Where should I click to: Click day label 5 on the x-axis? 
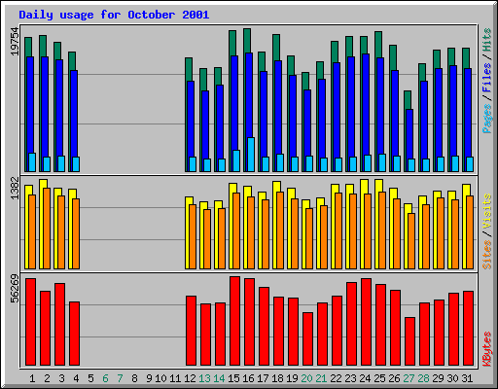90,378
